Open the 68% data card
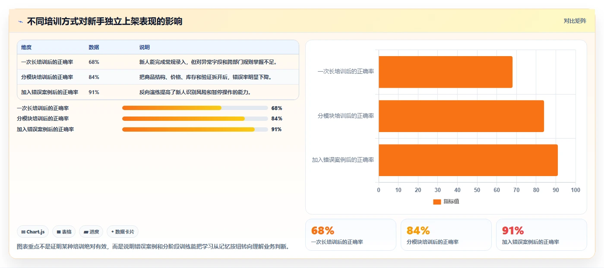604x268 pixels. [351, 235]
